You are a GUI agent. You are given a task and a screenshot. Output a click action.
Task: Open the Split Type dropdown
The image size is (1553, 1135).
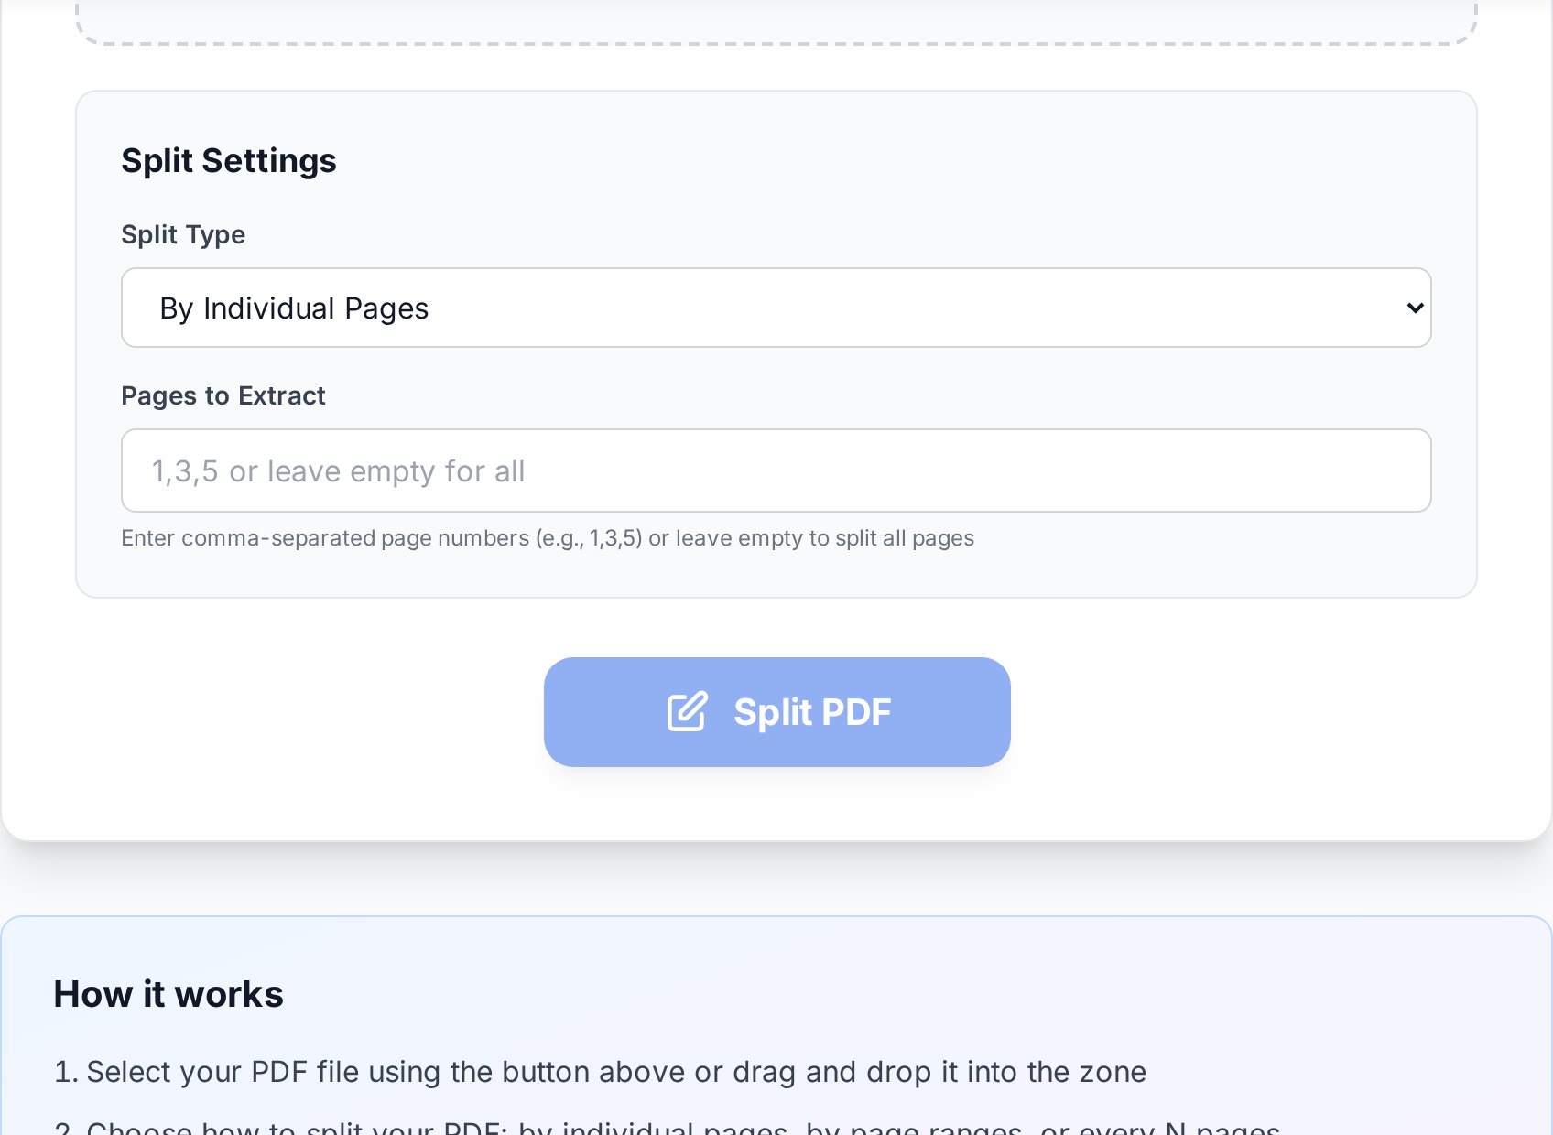pyautogui.click(x=776, y=308)
